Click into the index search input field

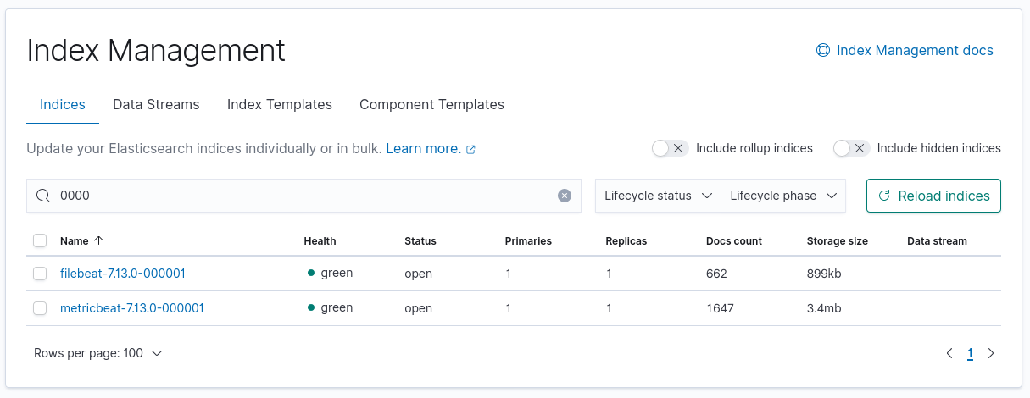point(305,196)
